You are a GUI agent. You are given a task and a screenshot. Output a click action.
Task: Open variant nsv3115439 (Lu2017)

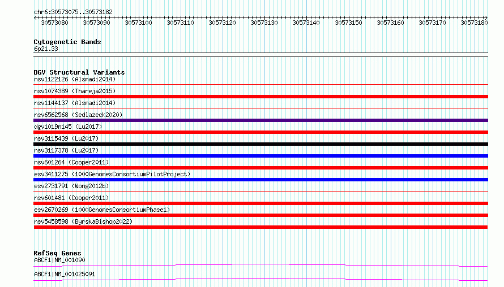(66, 138)
